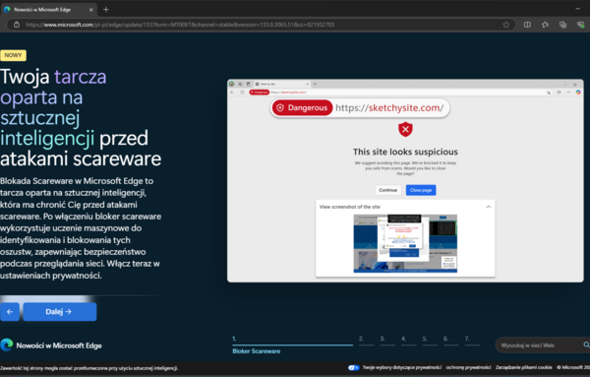Open ochronę prywatności link
This screenshot has width=590, height=377.
point(468,367)
